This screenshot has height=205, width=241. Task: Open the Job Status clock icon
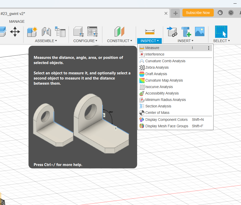coord(231,13)
